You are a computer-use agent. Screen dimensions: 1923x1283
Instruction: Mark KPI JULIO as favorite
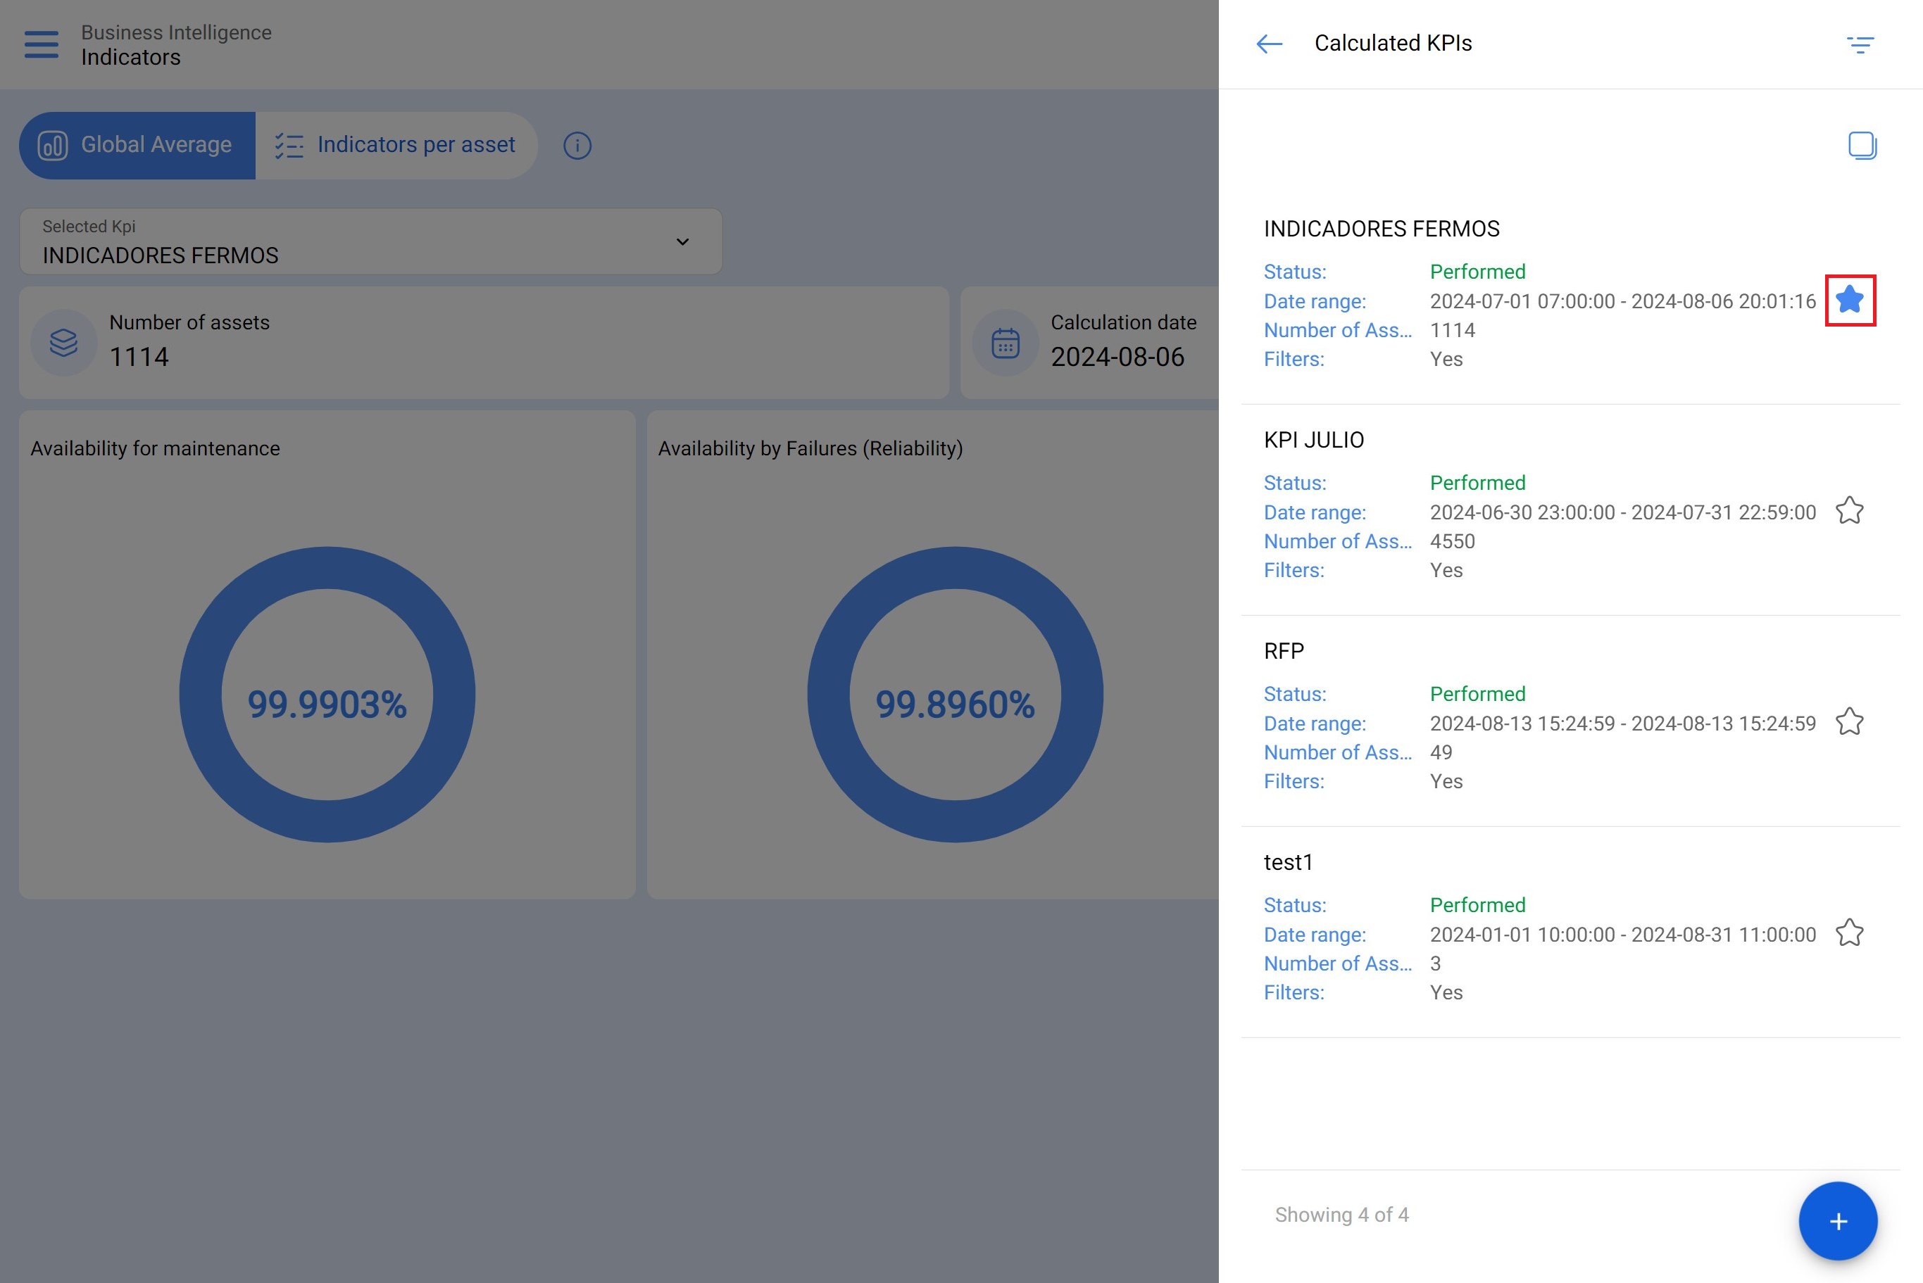tap(1849, 512)
